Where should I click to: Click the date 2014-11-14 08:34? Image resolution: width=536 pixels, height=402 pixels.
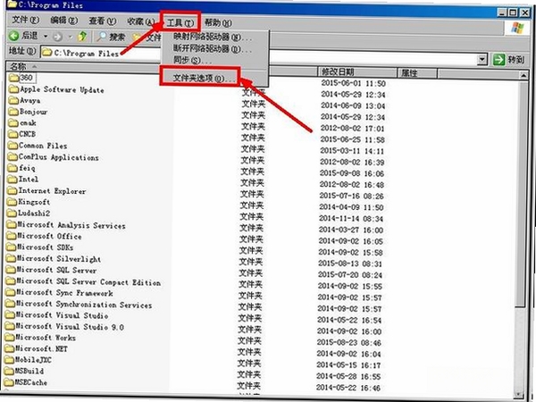351,219
